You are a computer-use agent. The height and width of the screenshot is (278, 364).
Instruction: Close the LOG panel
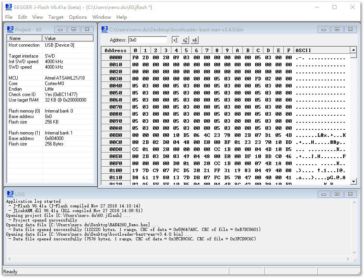[x=351, y=194]
